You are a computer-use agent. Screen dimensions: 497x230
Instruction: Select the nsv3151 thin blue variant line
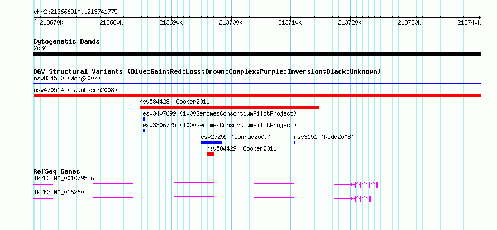[388, 142]
